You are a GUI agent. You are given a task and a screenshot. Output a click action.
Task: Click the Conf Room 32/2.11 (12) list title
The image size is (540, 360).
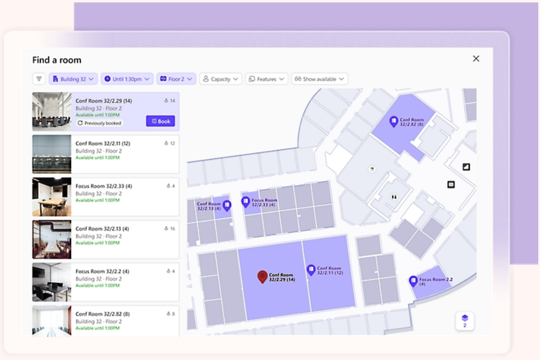tap(103, 143)
